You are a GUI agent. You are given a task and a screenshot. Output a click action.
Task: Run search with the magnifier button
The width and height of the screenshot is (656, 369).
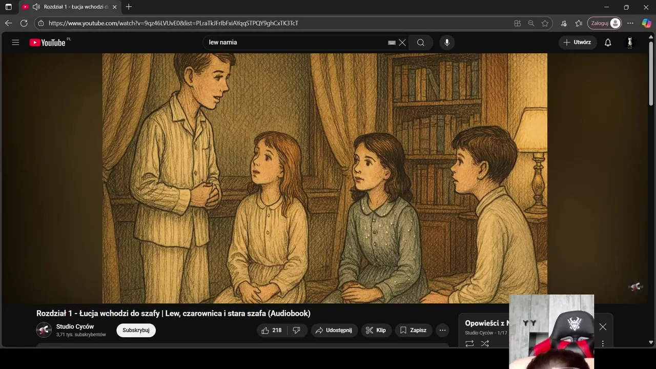[421, 43]
